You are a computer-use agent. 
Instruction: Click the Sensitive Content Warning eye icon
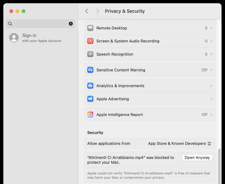pyautogui.click(x=90, y=70)
